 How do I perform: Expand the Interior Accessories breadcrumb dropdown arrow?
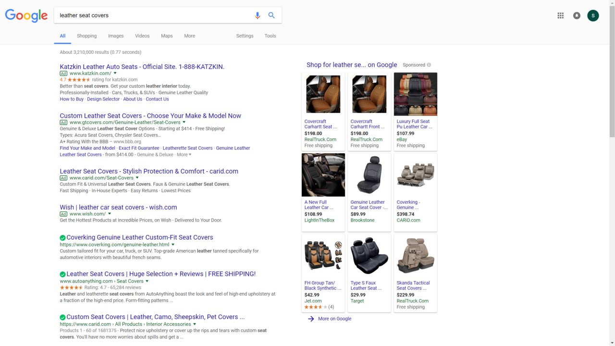[195, 324]
